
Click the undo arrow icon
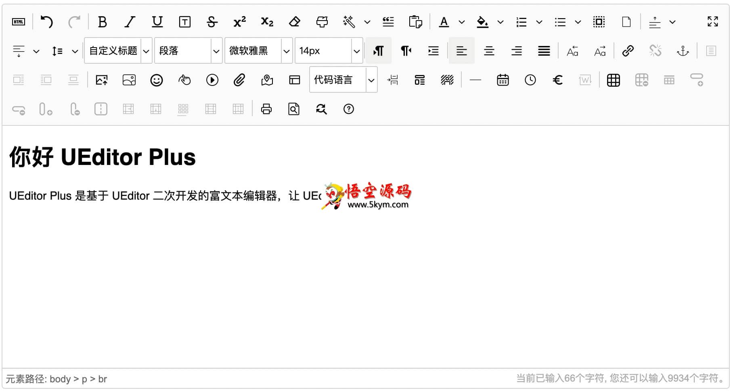pyautogui.click(x=47, y=22)
